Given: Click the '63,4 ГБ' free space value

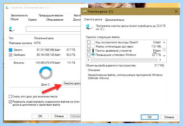Looking at the screenshot, I should (71, 55).
